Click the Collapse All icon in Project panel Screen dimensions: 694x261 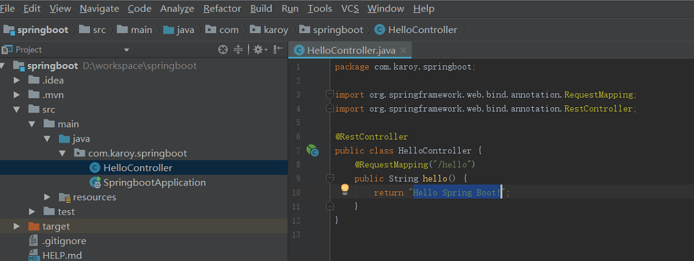click(238, 50)
